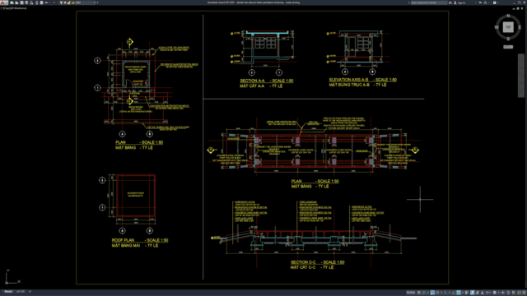The height and width of the screenshot is (296, 527).
Task: Click the search binoculars icon beside keyword field
Action: coord(450,2)
